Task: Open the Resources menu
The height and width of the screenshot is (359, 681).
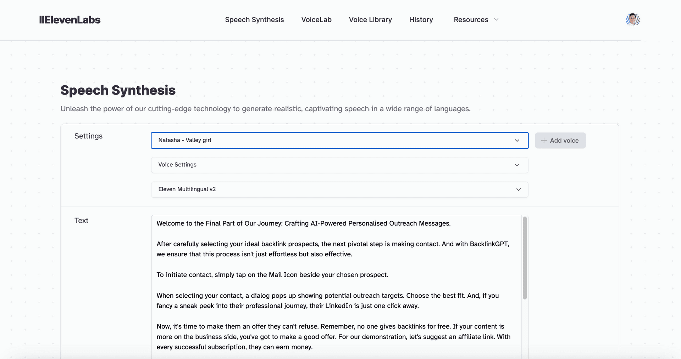Action: click(476, 20)
